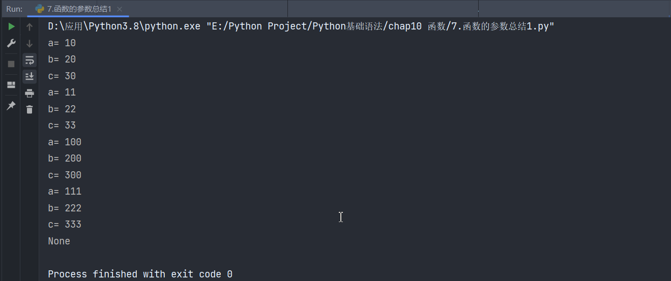The width and height of the screenshot is (671, 281).
Task: Print the console output with the printer icon
Action: tap(30, 93)
